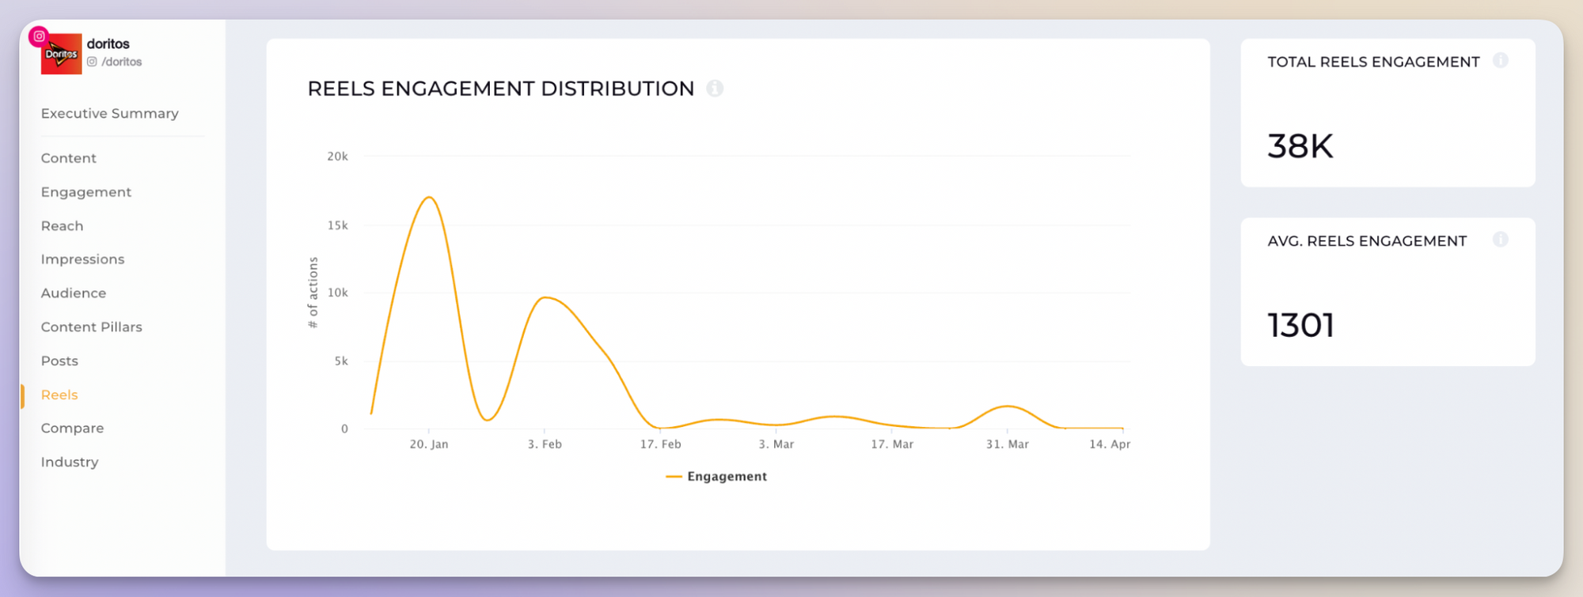Click the 17. Mar x-axis label
The width and height of the screenshot is (1583, 597).
892,444
